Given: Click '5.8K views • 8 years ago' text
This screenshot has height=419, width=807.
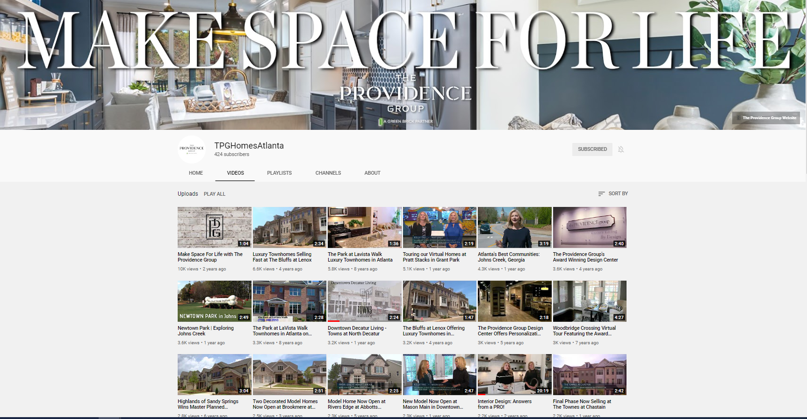Looking at the screenshot, I should 353,269.
